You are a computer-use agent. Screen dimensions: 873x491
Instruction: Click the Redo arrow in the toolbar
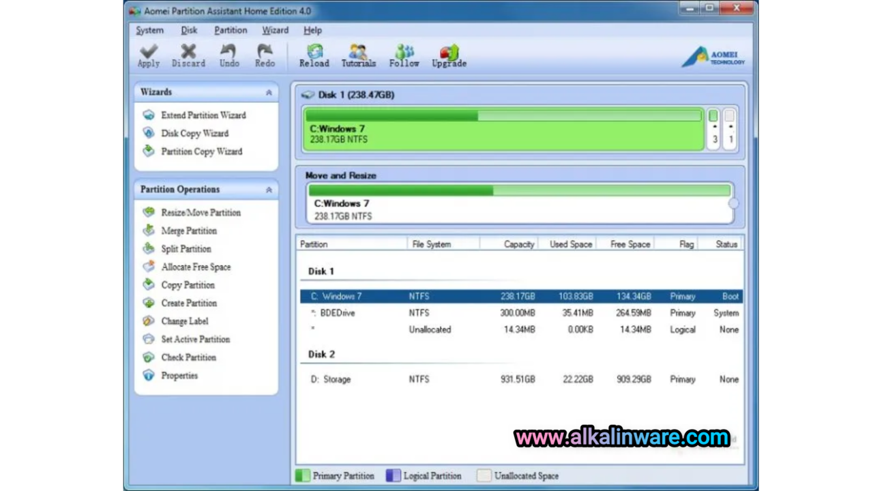click(x=265, y=52)
